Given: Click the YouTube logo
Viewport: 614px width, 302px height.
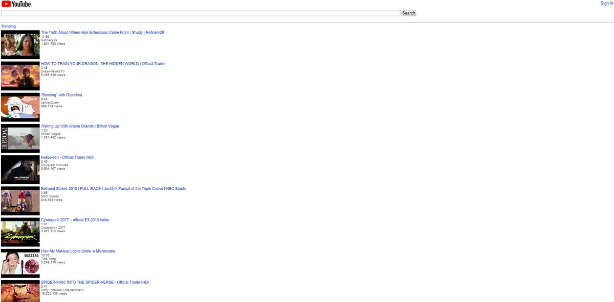Looking at the screenshot, I should coord(16,4).
